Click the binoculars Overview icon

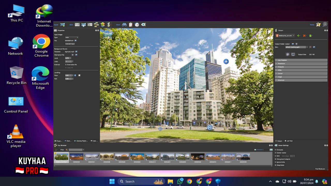(124, 25)
